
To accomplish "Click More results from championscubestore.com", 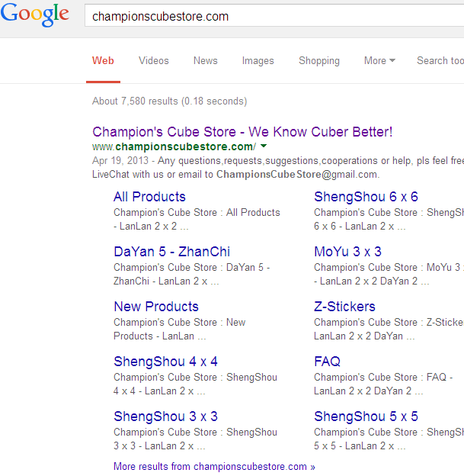I will (214, 466).
